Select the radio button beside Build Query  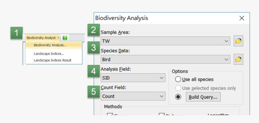[178, 97]
